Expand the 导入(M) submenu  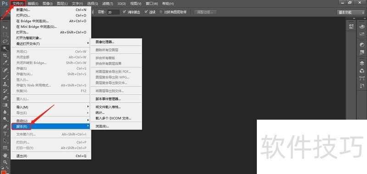[x=51, y=107]
